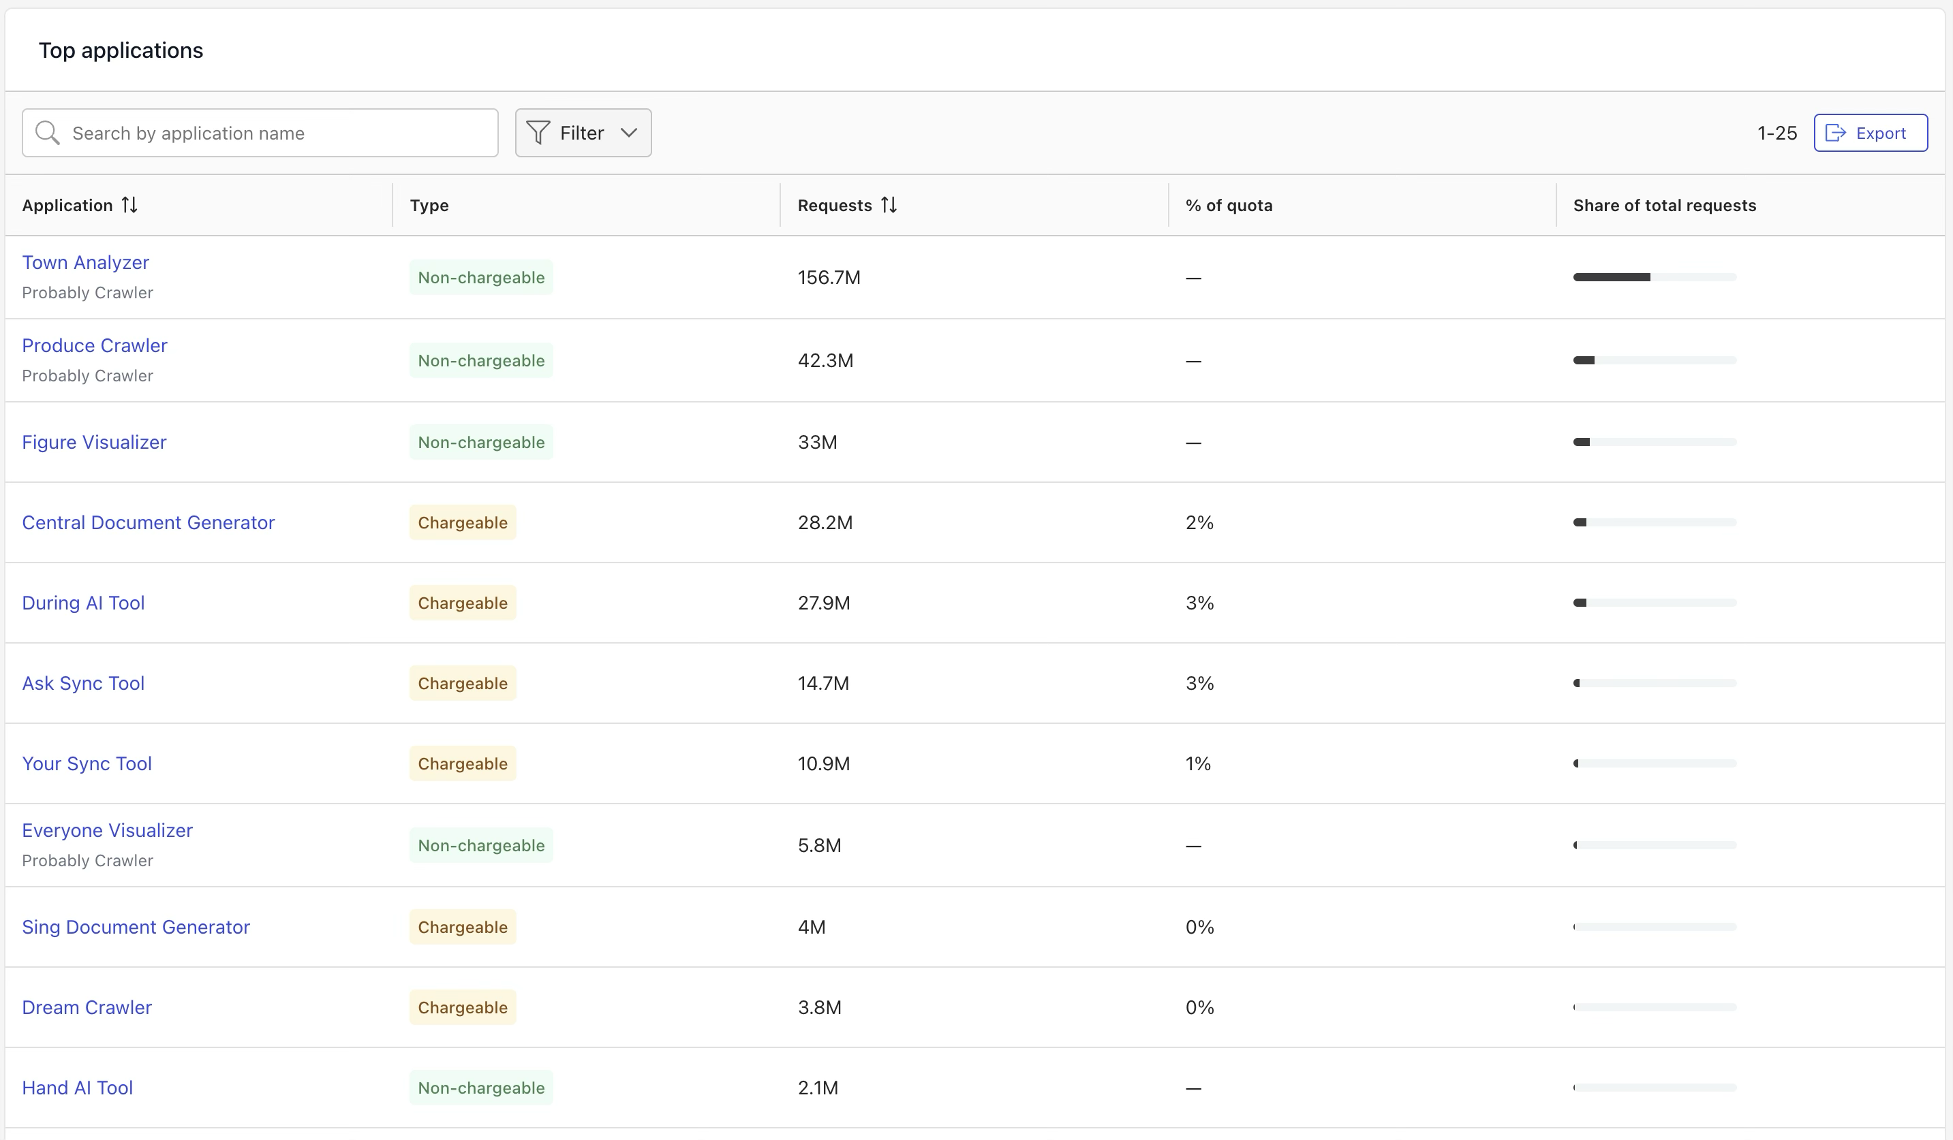Image resolution: width=1953 pixels, height=1140 pixels.
Task: Click the 28.2M requests value
Action: (825, 523)
